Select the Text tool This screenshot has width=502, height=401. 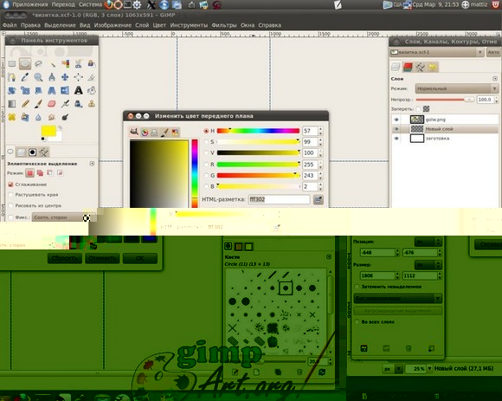pos(79,91)
